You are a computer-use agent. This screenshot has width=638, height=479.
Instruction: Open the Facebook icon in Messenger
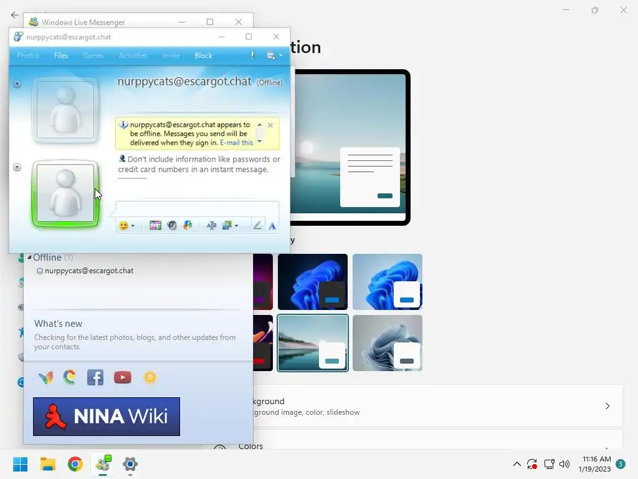pyautogui.click(x=95, y=377)
